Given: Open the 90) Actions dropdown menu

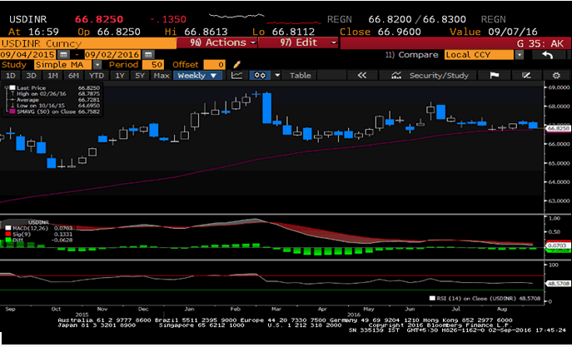Looking at the screenshot, I should [x=217, y=42].
